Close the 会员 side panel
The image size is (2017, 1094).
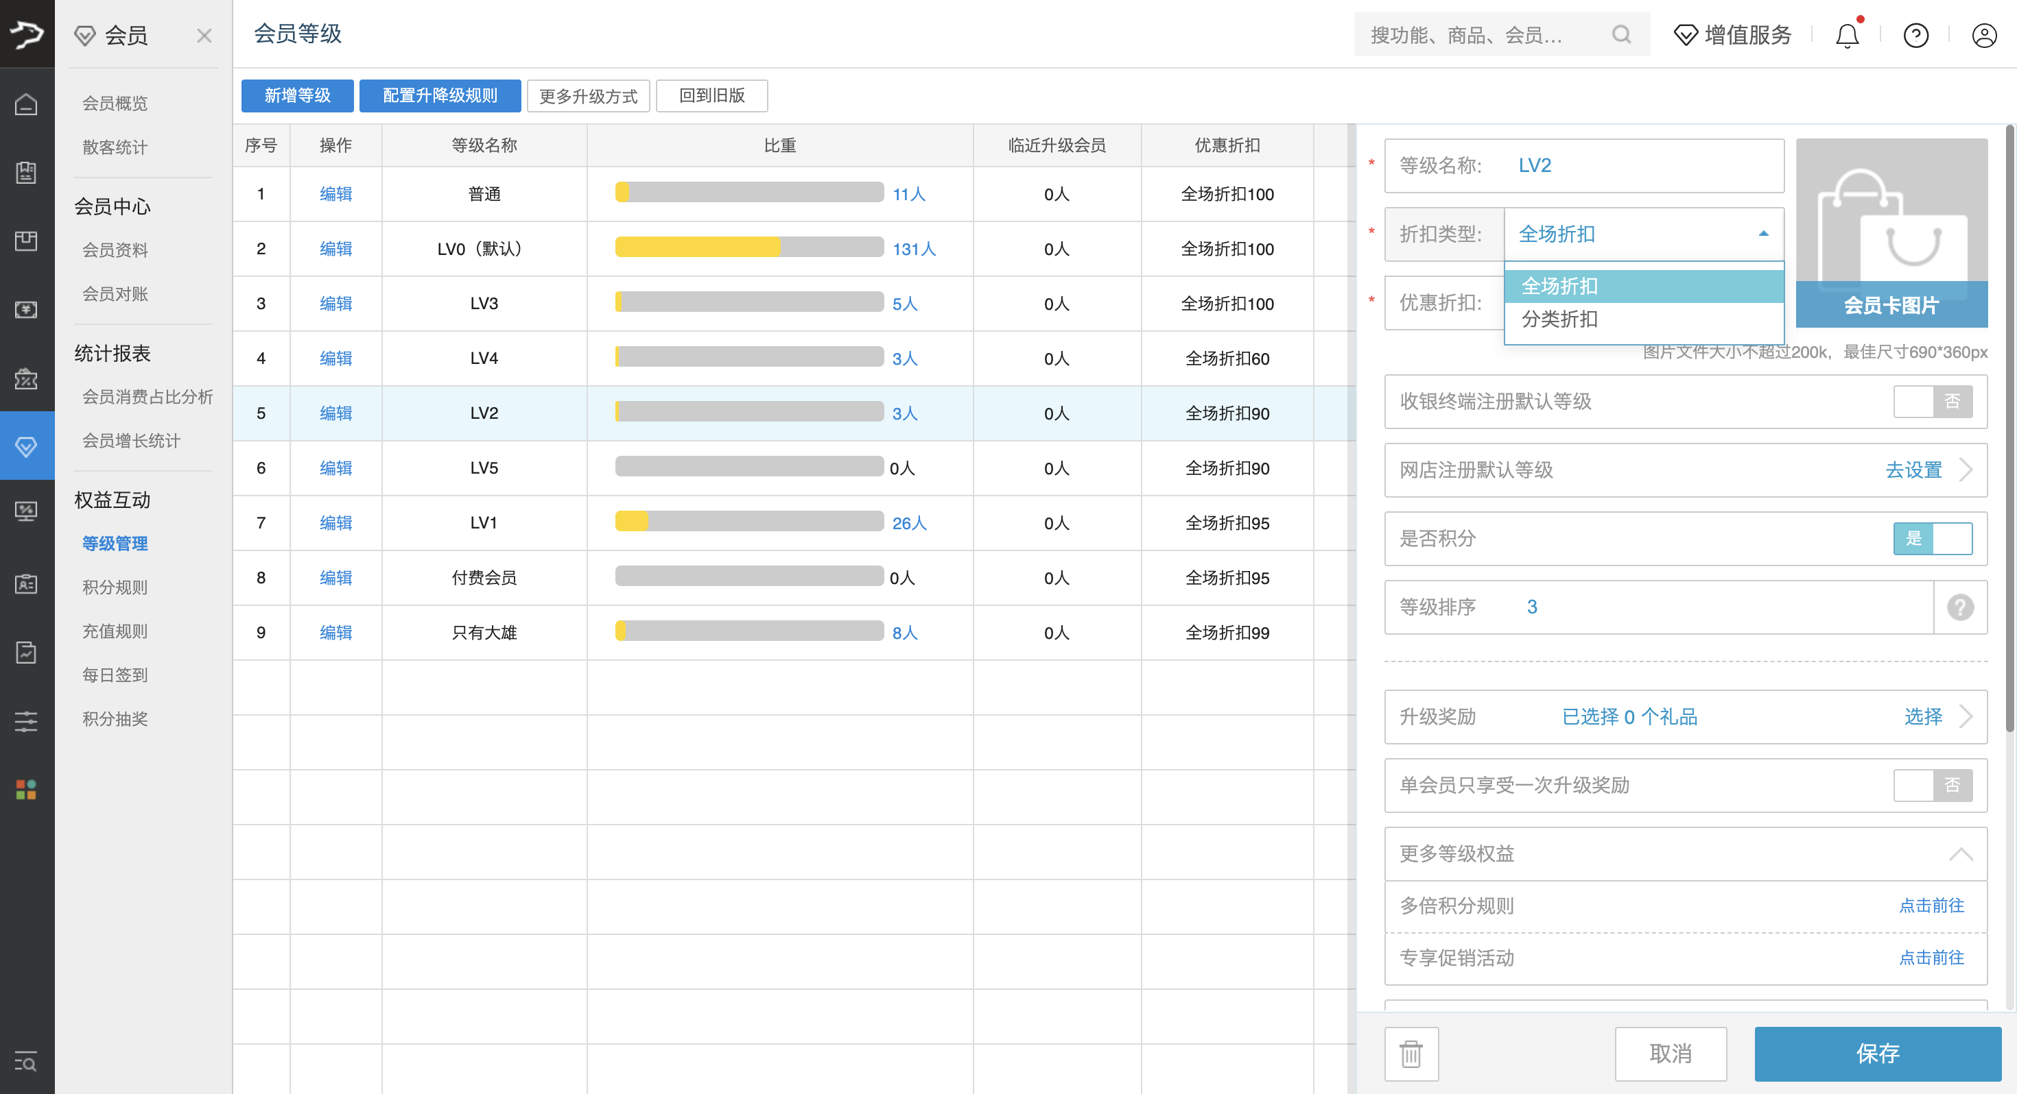click(x=204, y=35)
